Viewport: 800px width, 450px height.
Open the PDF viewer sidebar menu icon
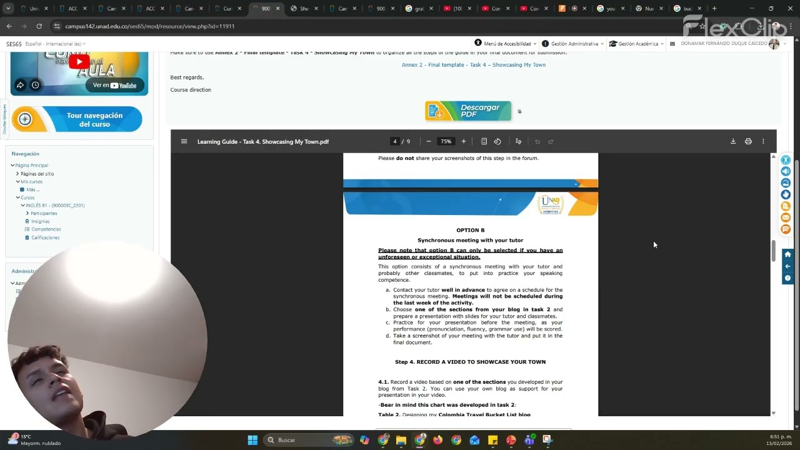tap(184, 141)
